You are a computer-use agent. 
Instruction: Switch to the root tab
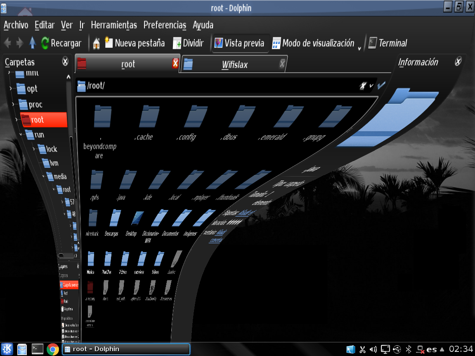[x=128, y=64]
